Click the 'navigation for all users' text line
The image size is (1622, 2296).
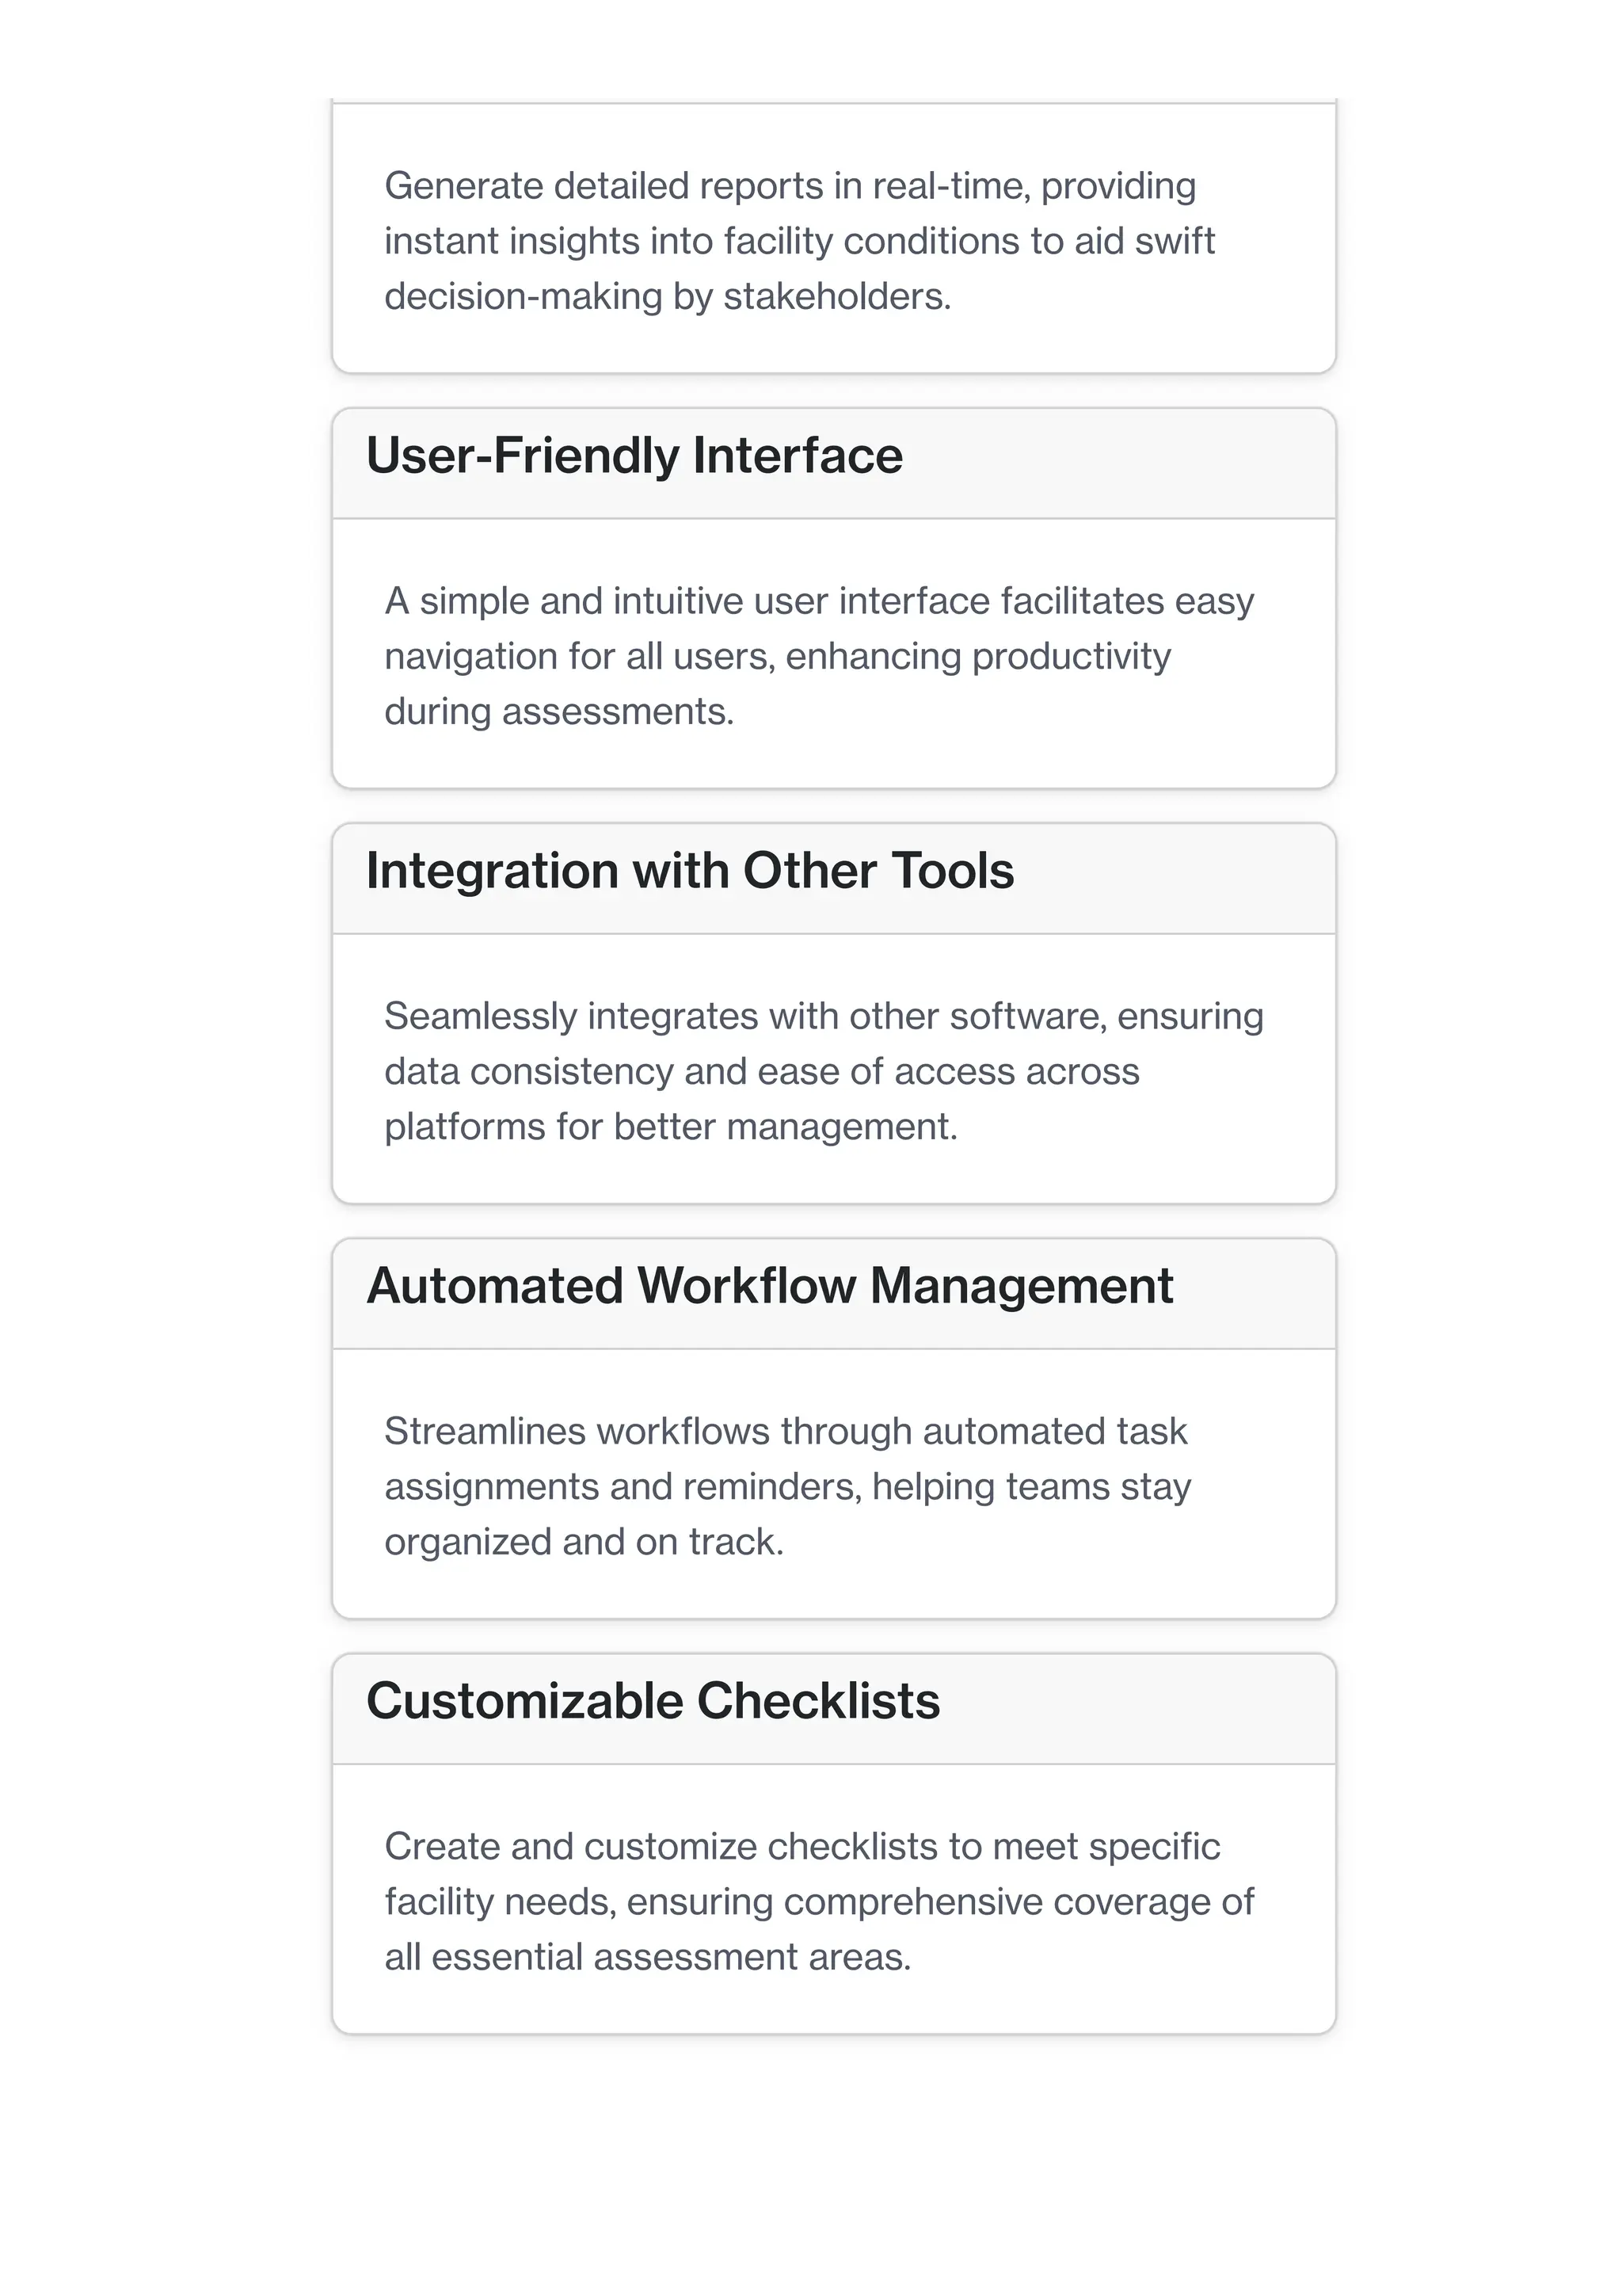coord(778,657)
